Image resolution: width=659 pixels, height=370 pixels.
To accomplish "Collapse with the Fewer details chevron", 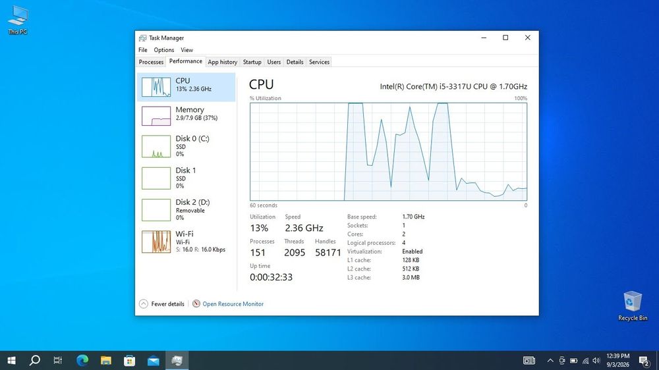I will (143, 304).
